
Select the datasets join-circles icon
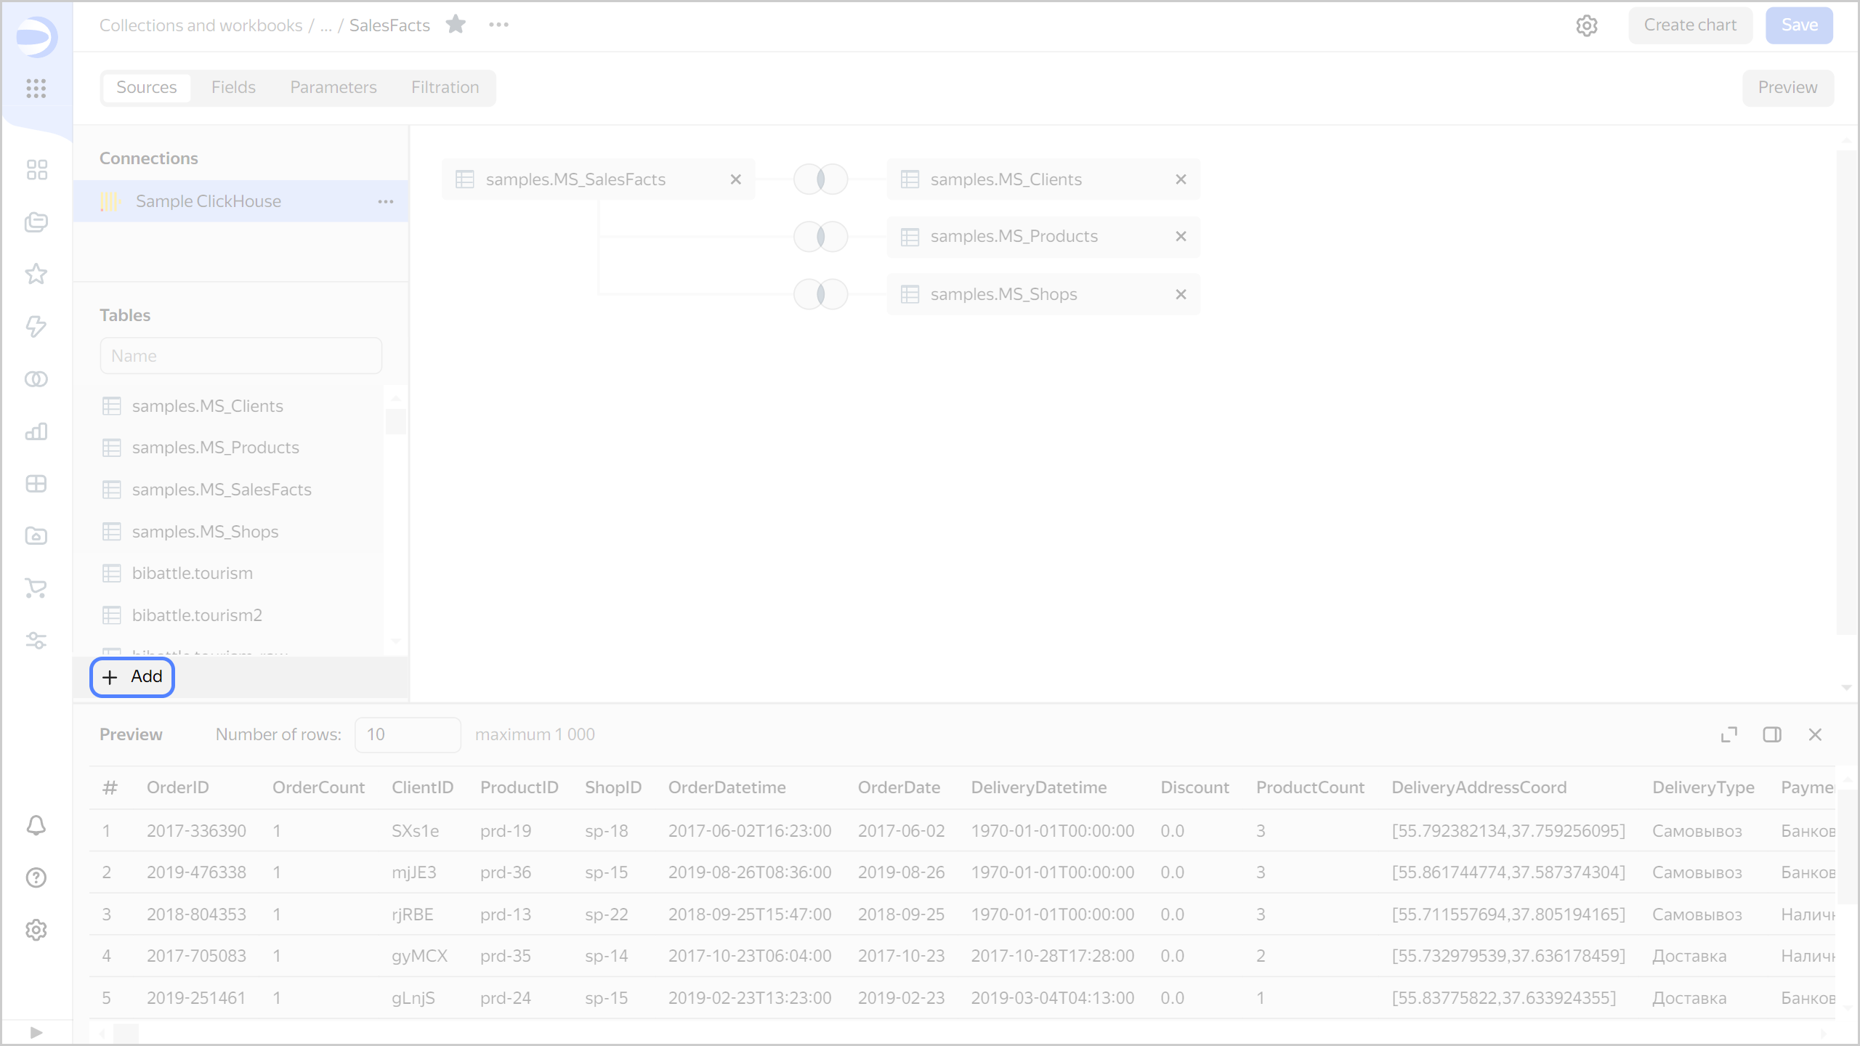click(36, 378)
